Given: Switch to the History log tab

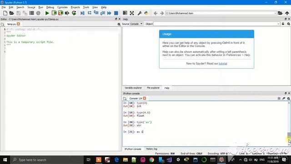Looking at the screenshot, I should pos(151,149).
